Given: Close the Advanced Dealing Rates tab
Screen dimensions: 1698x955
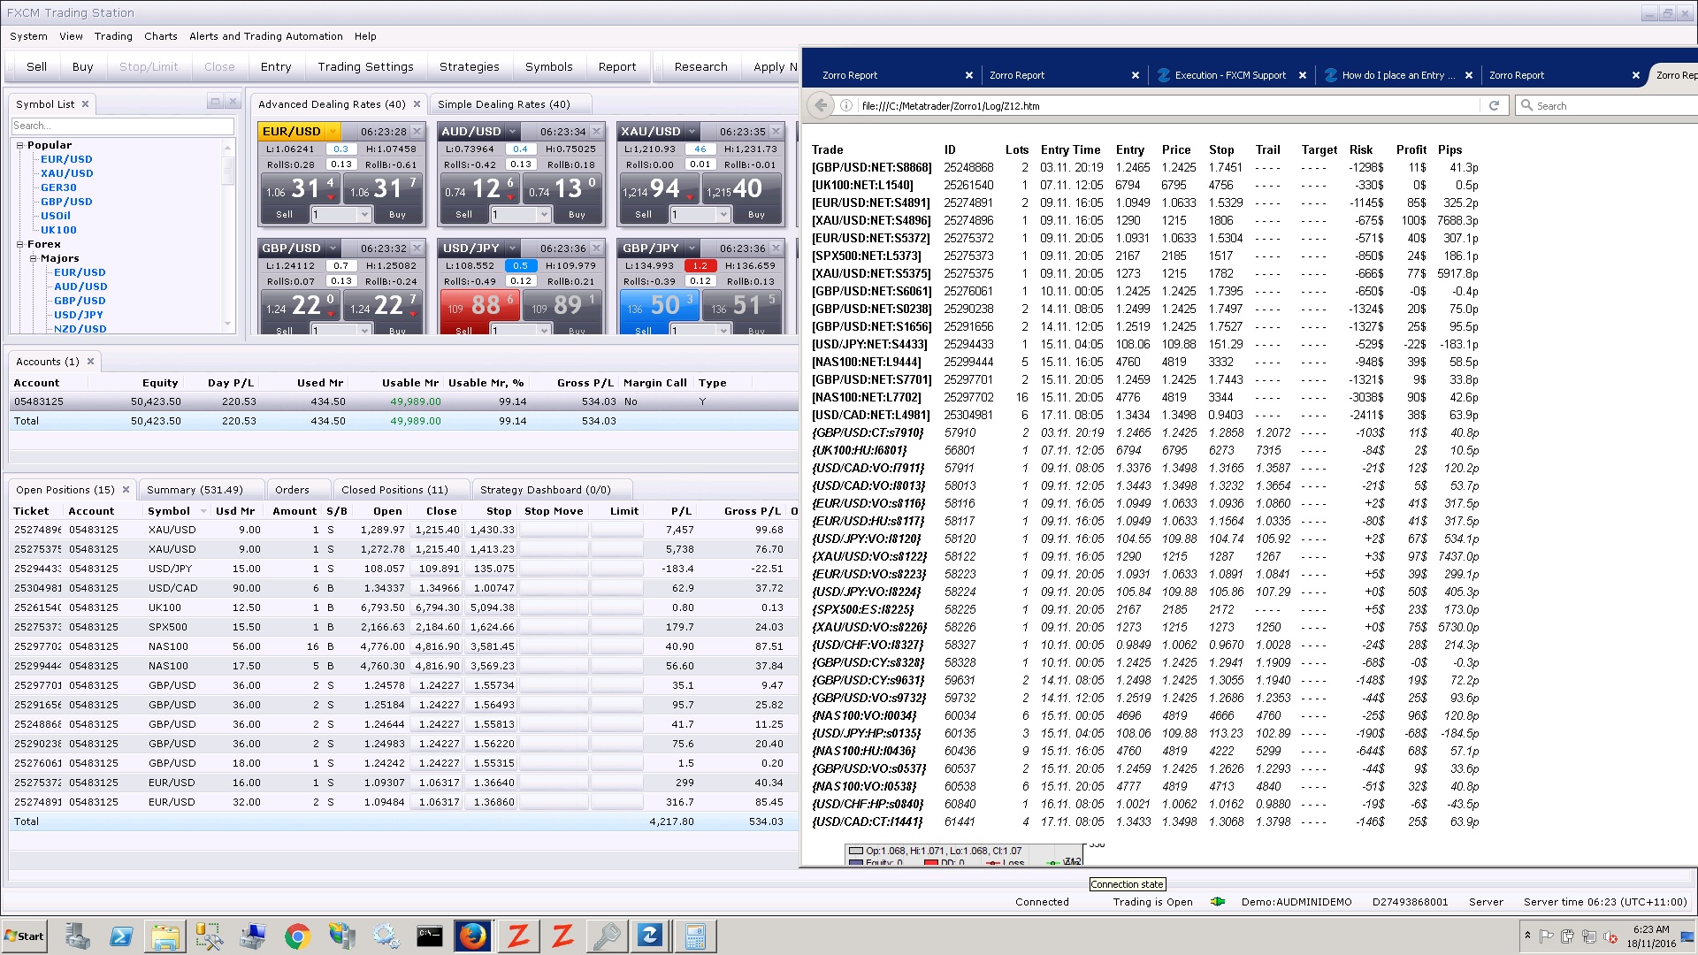Looking at the screenshot, I should point(417,103).
